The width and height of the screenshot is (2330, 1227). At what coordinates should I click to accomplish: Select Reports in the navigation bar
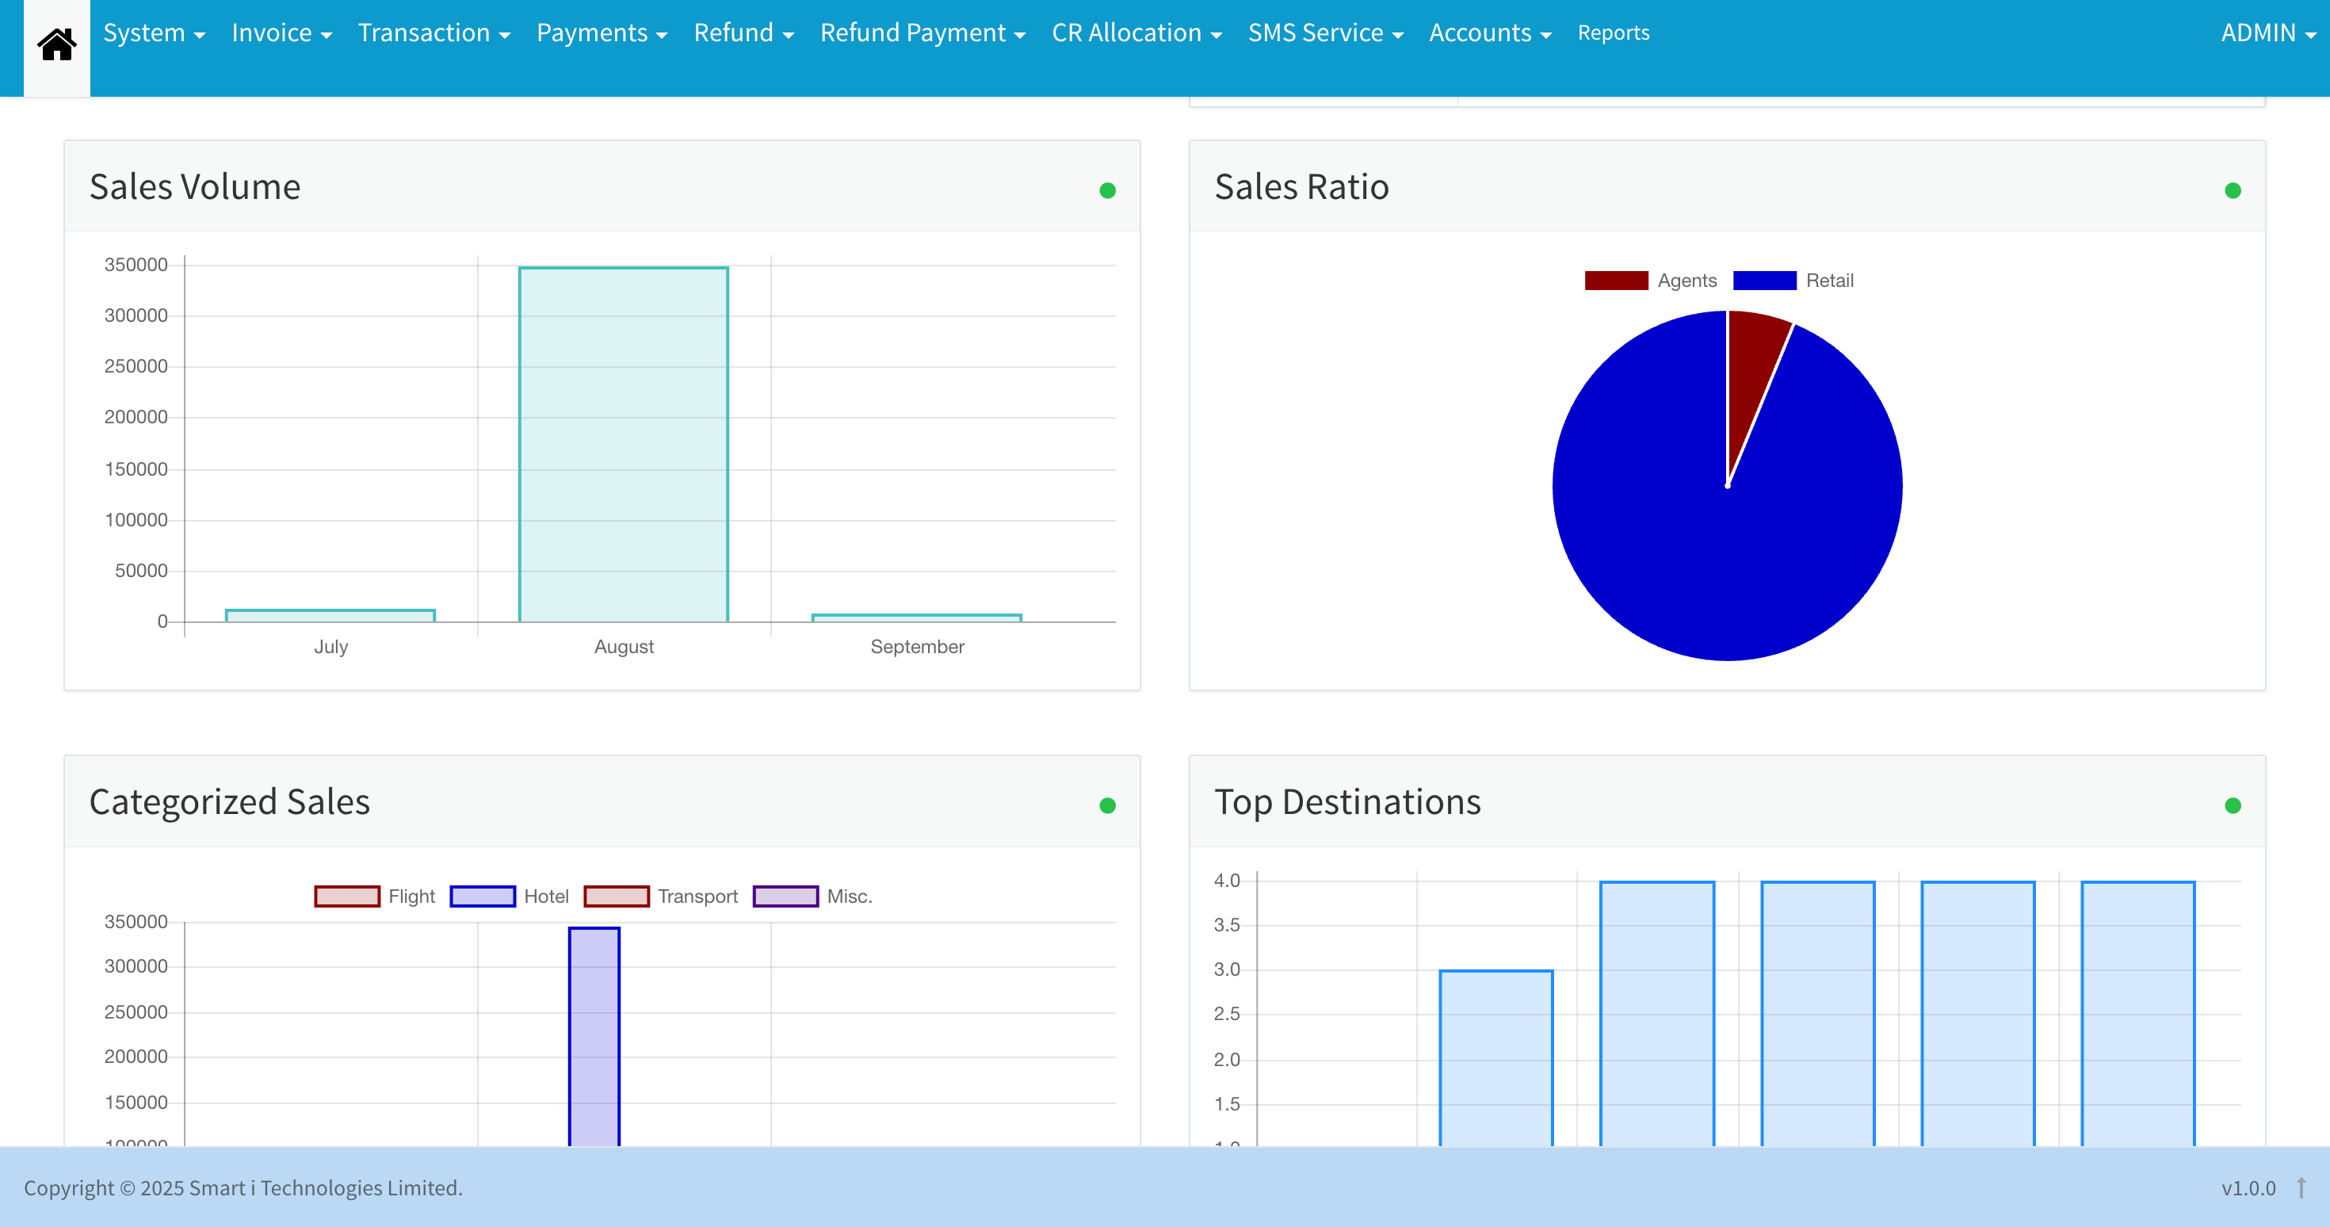[x=1614, y=32]
